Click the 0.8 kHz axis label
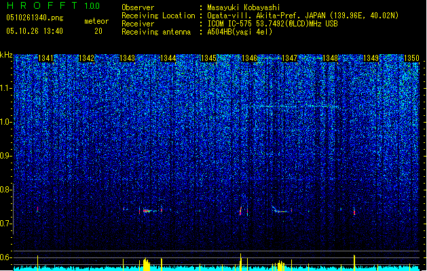Screen dimensions: 427x271 point(6,190)
